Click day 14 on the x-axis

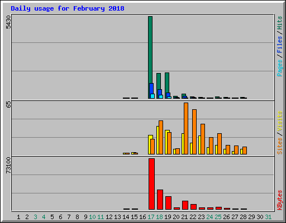[x=126, y=217]
